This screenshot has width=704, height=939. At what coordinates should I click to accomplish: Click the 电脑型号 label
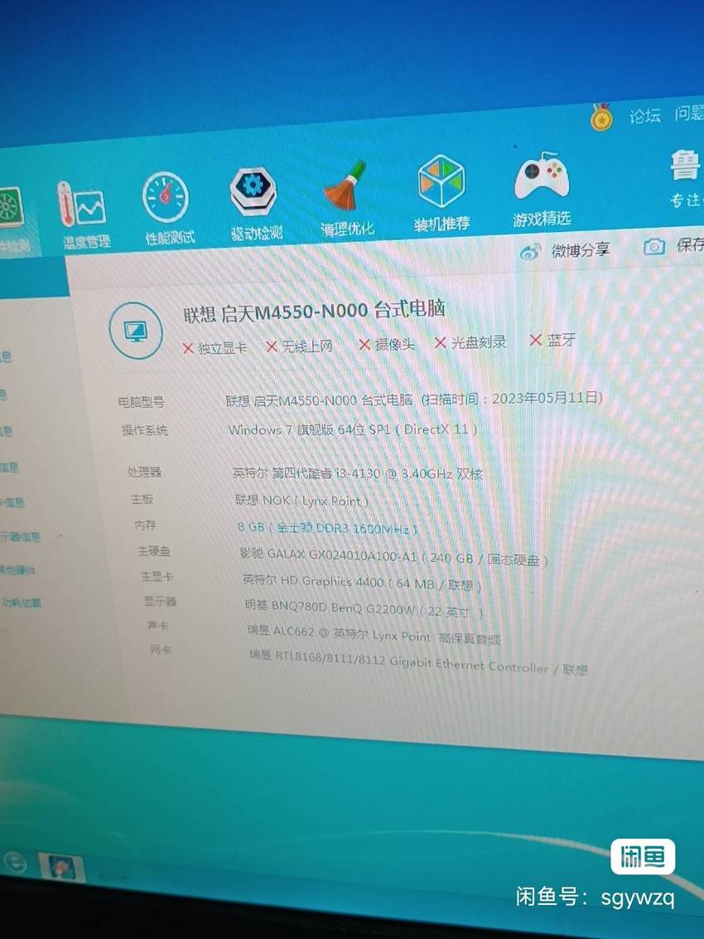point(141,403)
